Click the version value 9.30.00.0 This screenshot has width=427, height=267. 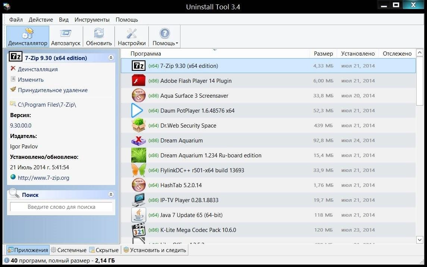[x=21, y=125]
